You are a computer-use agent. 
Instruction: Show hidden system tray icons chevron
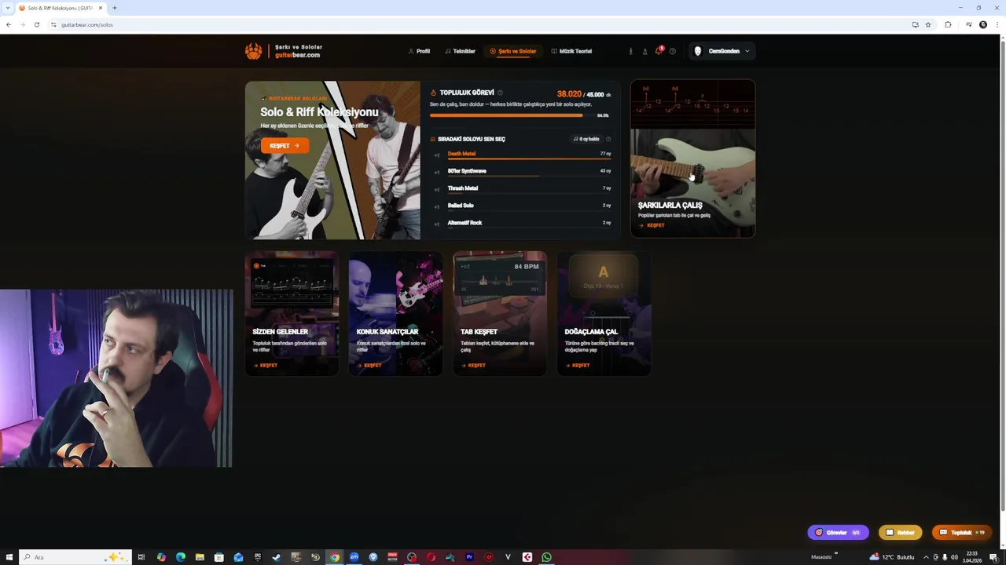tap(925, 557)
